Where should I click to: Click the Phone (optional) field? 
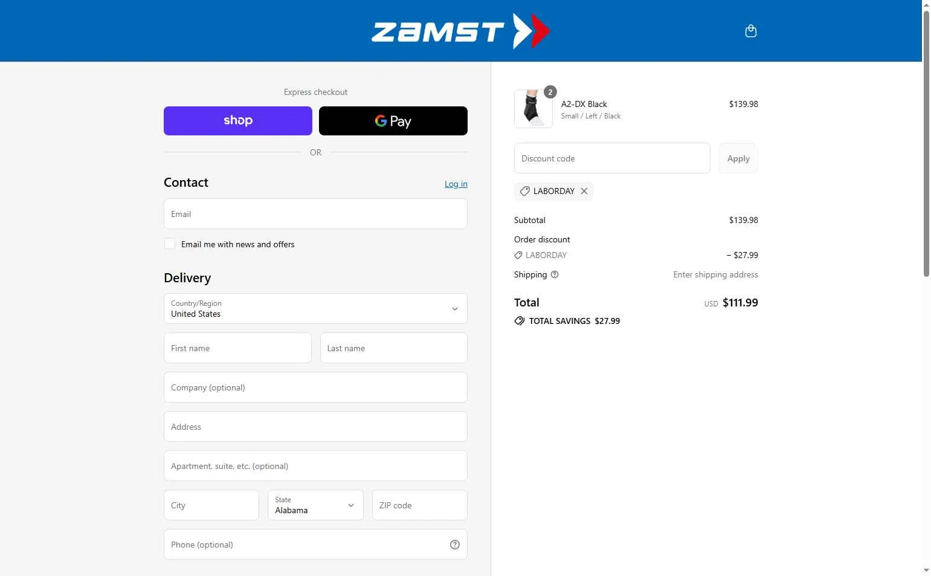(x=315, y=545)
